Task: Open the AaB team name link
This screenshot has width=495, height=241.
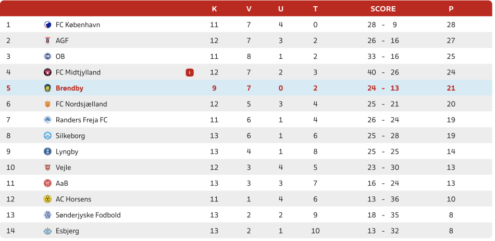Action: (x=62, y=184)
